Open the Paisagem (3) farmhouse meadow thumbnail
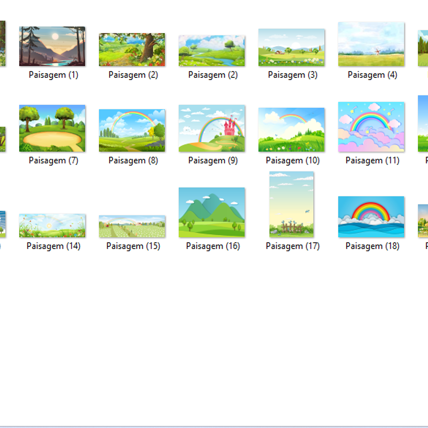 tap(291, 47)
